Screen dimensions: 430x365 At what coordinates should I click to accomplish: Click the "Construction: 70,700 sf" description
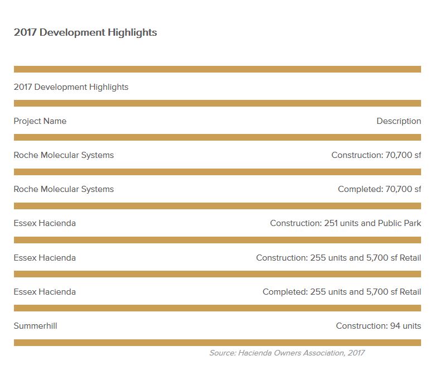[x=376, y=155]
